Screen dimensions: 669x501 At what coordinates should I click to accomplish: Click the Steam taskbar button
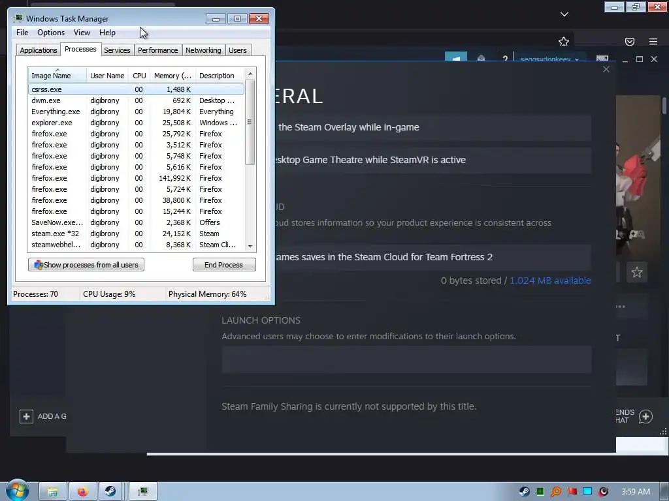[x=110, y=492]
